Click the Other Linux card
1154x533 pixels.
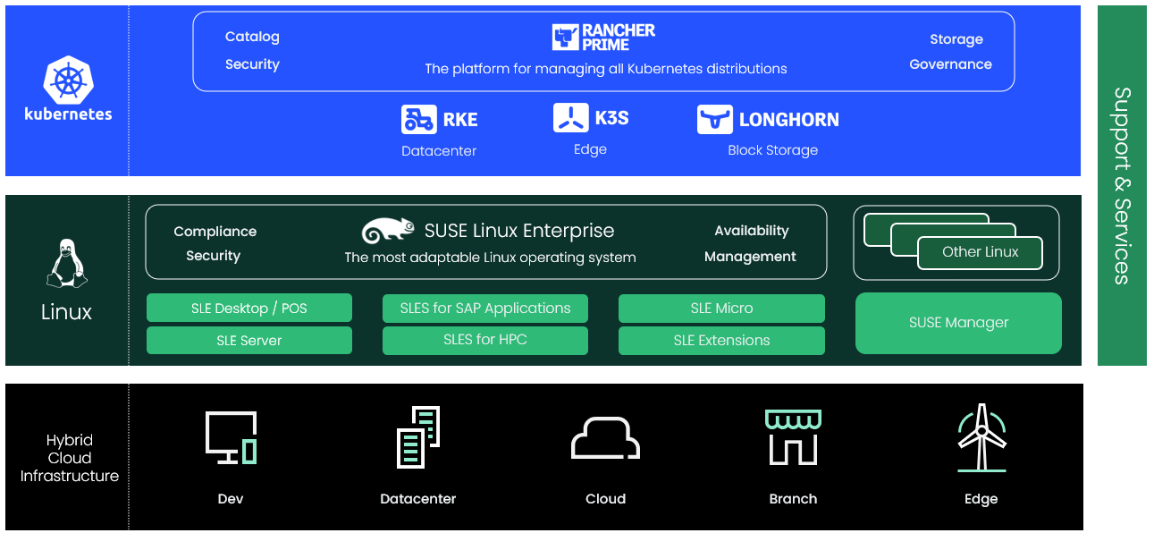pyautogui.click(x=980, y=252)
